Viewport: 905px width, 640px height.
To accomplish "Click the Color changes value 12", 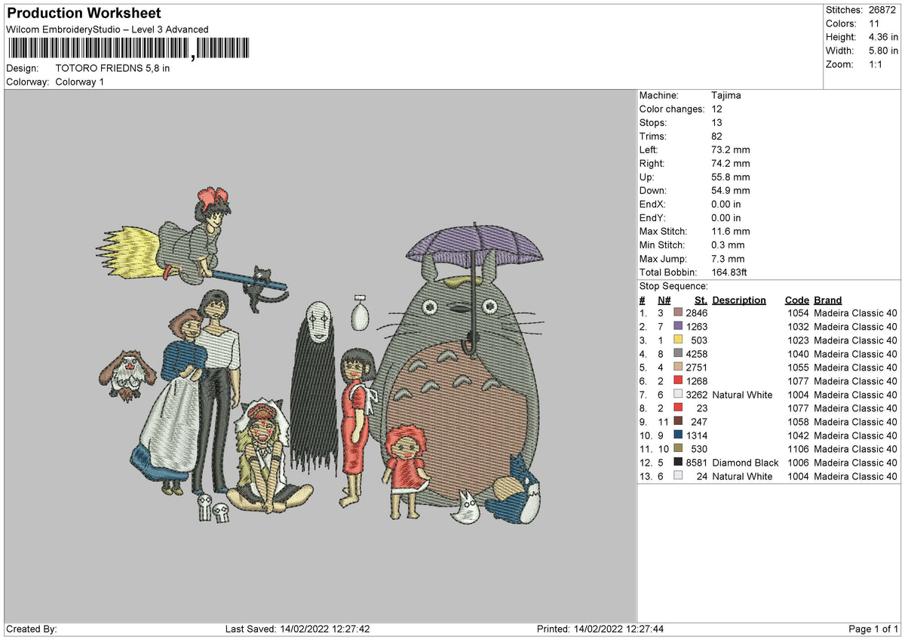I will (x=716, y=109).
